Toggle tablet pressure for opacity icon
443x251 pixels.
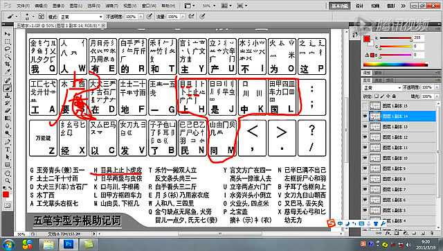(150, 17)
